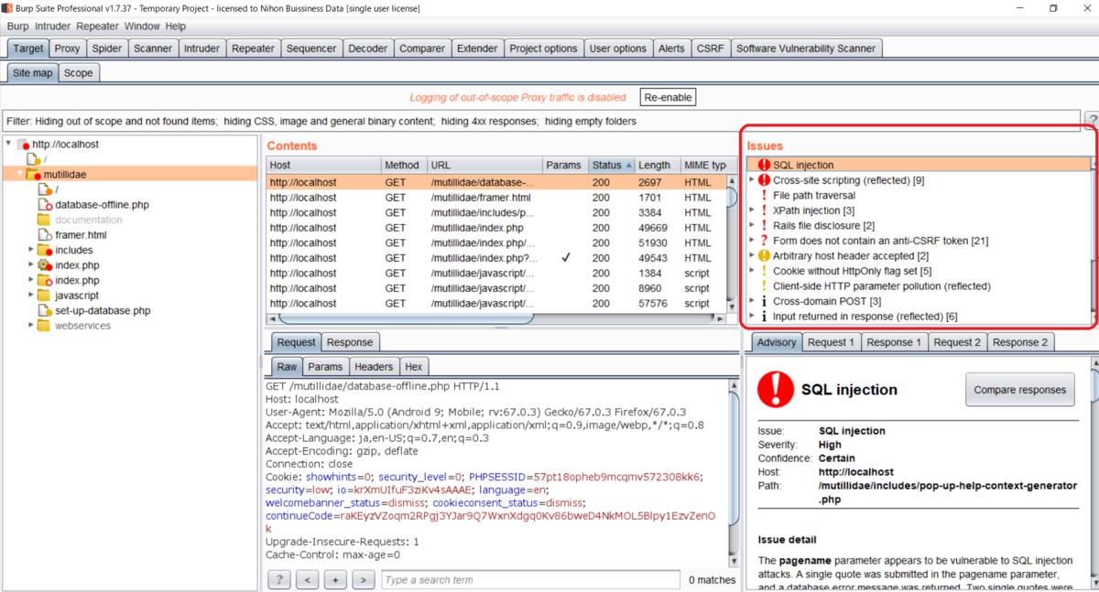Click the Cross-domain POST info icon

click(765, 301)
